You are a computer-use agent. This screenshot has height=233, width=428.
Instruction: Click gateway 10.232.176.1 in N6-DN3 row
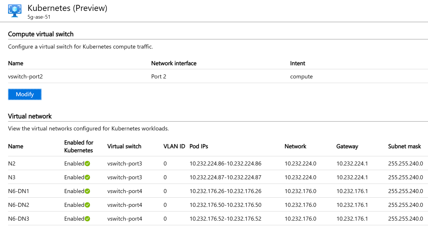coord(352,219)
